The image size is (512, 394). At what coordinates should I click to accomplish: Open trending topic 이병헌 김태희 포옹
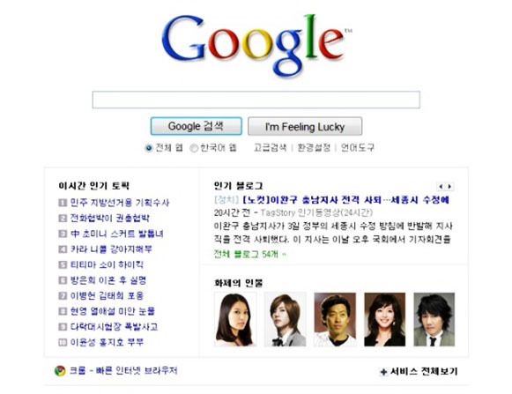[x=107, y=295]
